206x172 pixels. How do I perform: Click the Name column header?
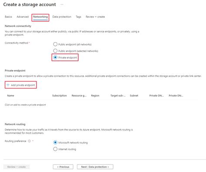pyautogui.click(x=10, y=96)
